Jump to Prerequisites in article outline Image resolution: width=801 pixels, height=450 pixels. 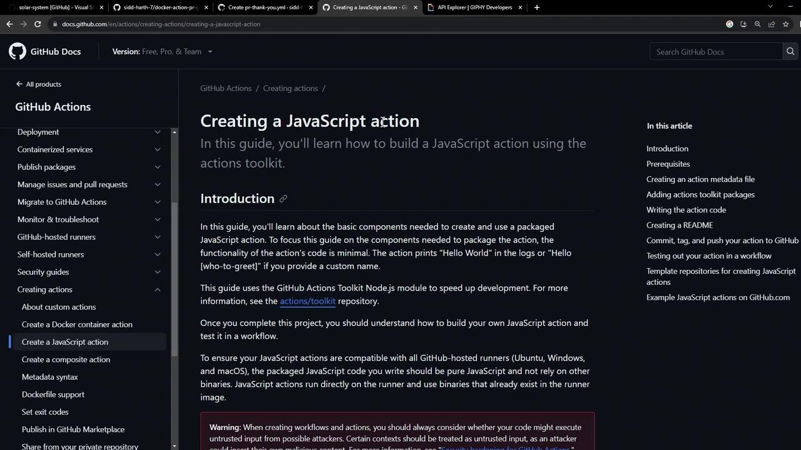click(x=668, y=164)
